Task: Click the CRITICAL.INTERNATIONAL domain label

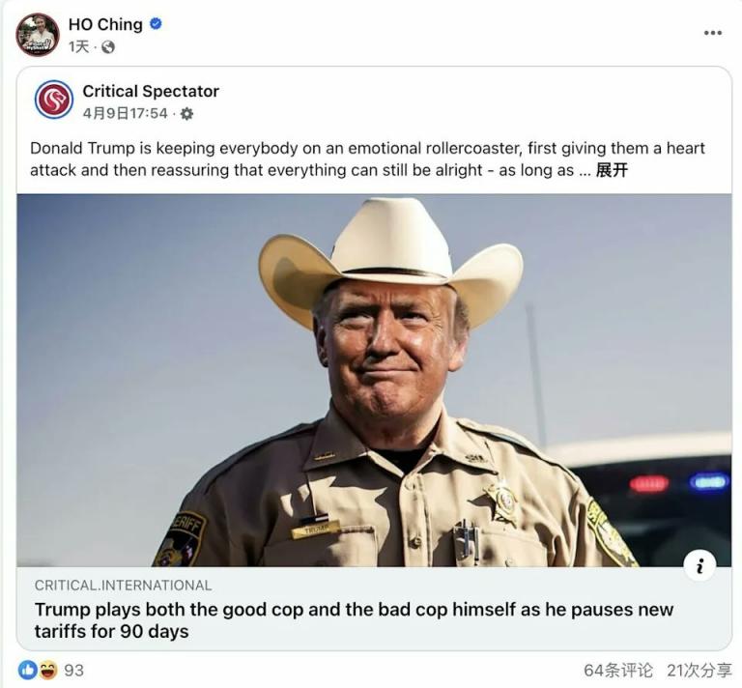Action: click(123, 585)
